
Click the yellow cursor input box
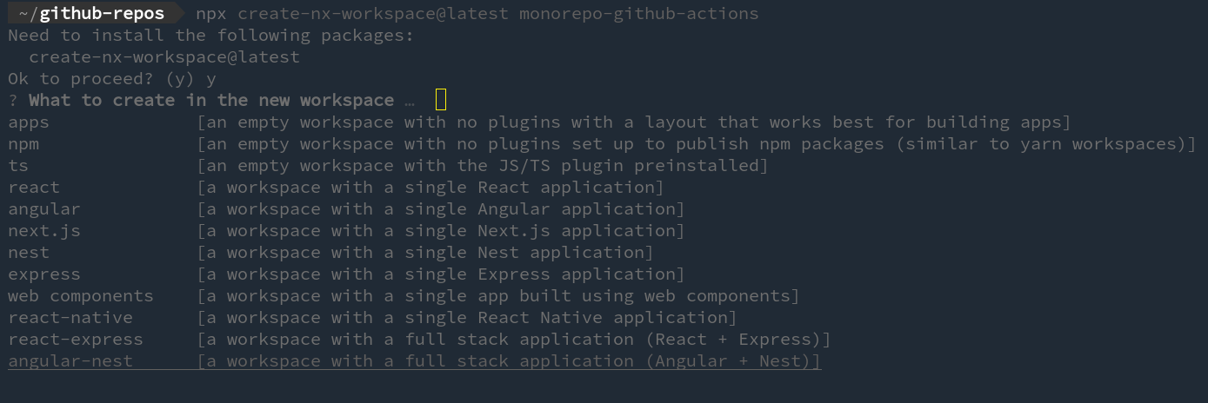(441, 100)
